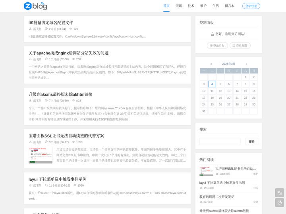Select day 31 in calendar
The height and width of the screenshot is (214, 286).
(204, 111)
